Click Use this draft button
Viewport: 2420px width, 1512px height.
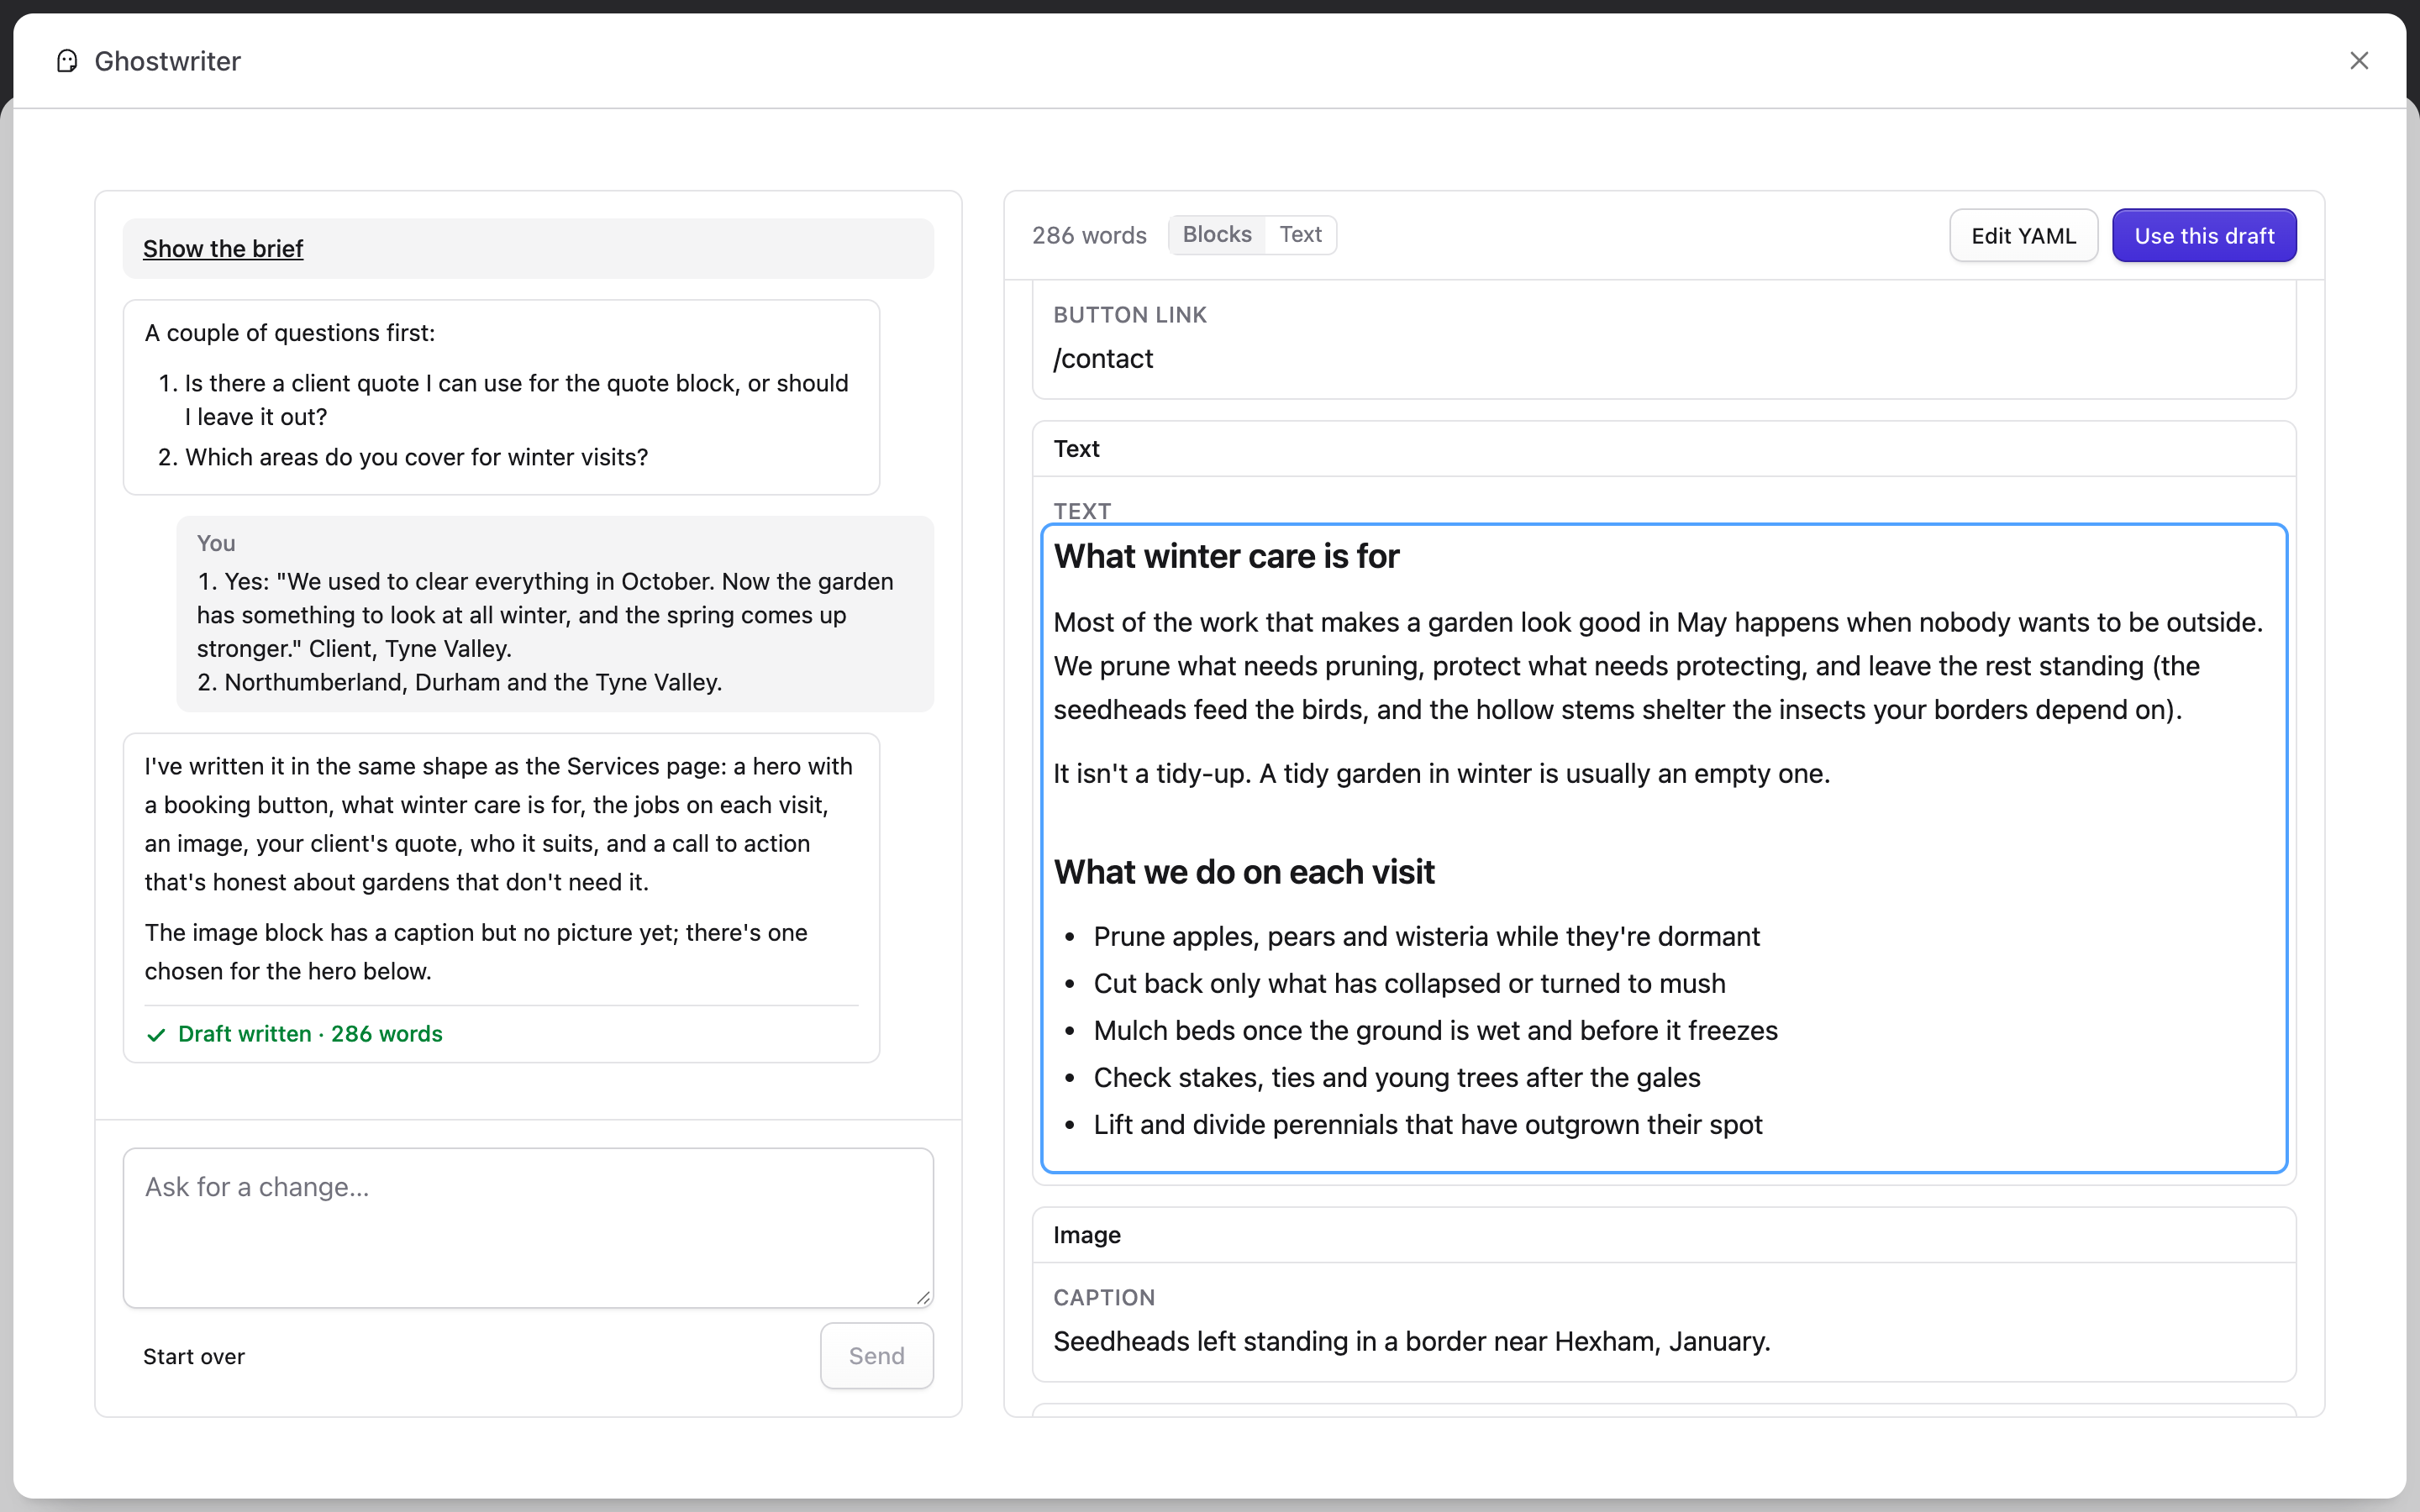pos(2204,236)
